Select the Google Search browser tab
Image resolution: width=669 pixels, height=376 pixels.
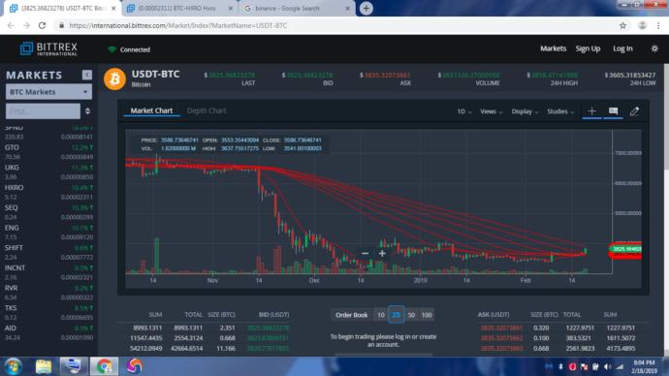tap(297, 9)
